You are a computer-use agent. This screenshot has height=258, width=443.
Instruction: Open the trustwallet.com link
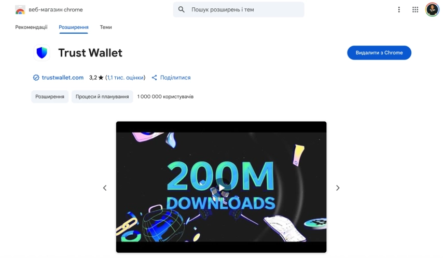coord(62,78)
